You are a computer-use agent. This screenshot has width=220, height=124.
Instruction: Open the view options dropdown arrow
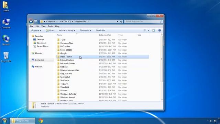[148, 30]
